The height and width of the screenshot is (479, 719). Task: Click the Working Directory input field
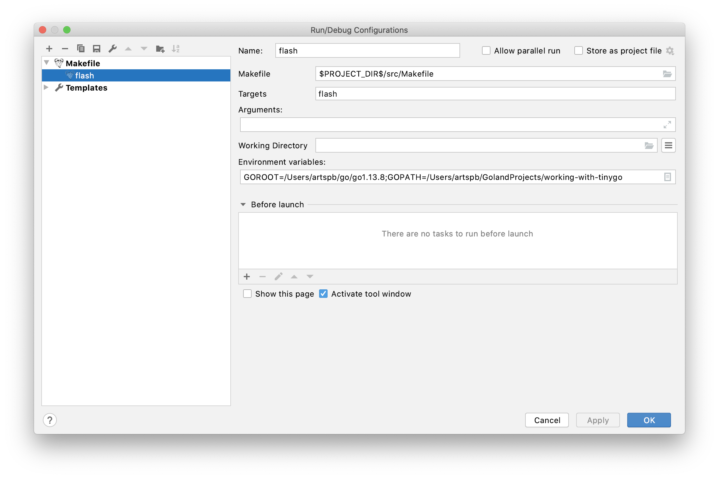coord(481,145)
